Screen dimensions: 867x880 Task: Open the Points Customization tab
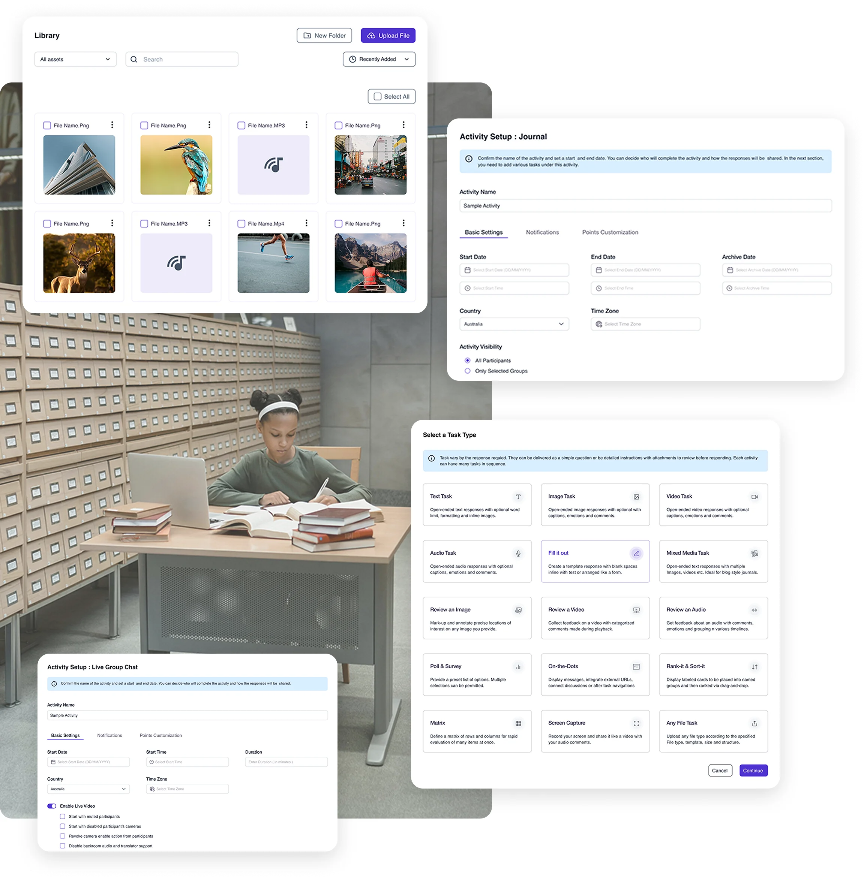610,232
